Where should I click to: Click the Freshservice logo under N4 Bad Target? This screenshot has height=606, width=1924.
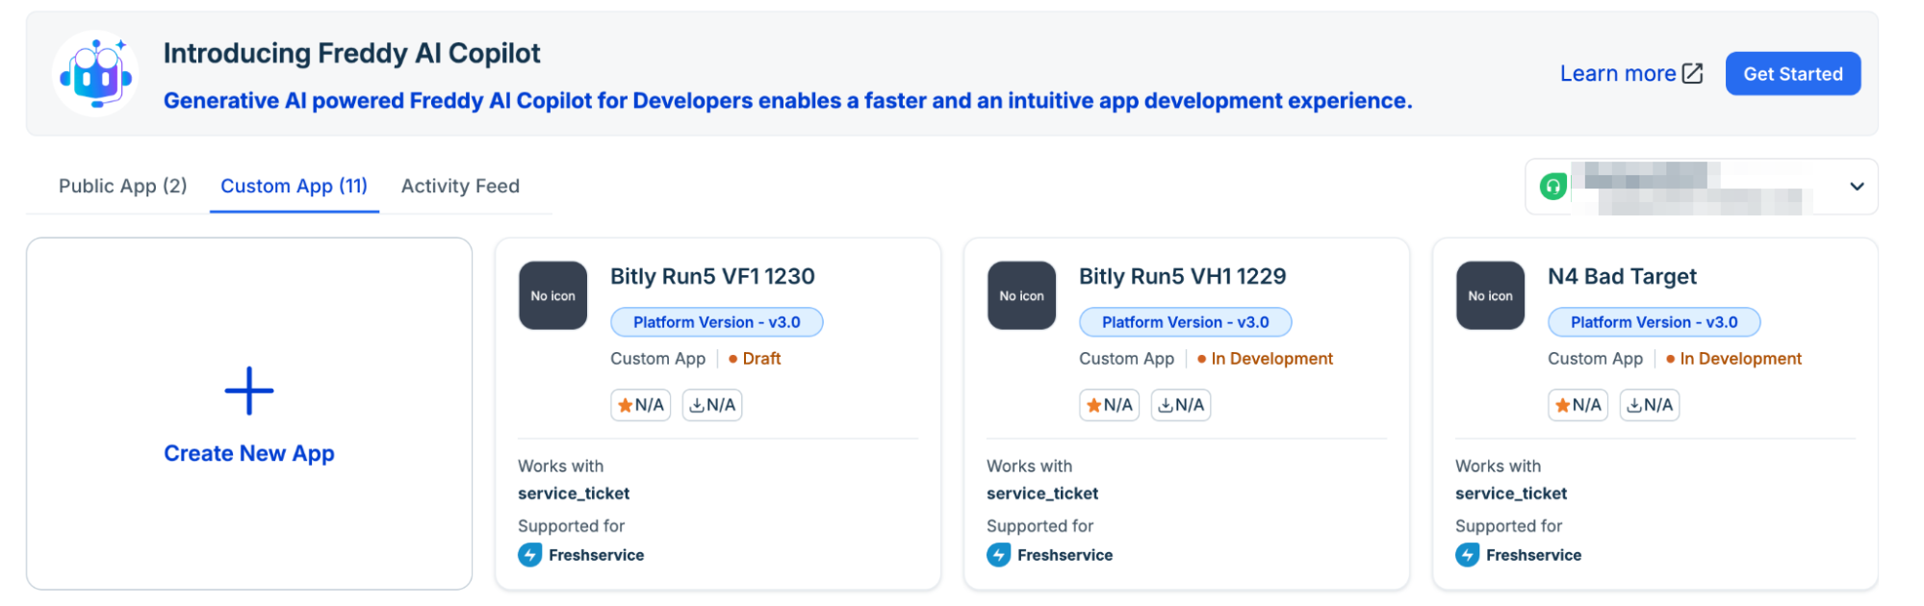1468,555
